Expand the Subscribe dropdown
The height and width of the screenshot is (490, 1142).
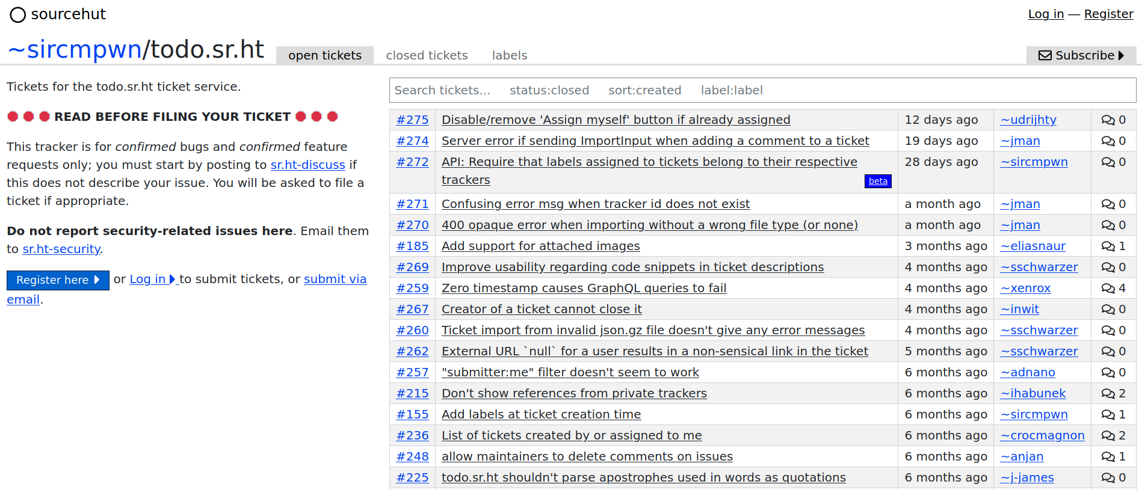(x=1081, y=55)
